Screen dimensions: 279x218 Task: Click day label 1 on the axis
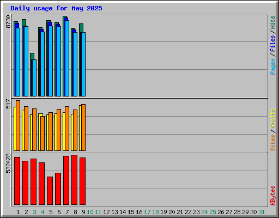(x=18, y=212)
